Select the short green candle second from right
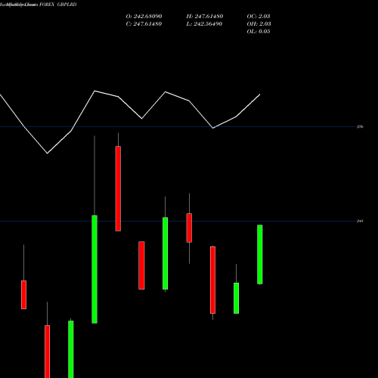This screenshot has width=378, height=378. [x=237, y=298]
